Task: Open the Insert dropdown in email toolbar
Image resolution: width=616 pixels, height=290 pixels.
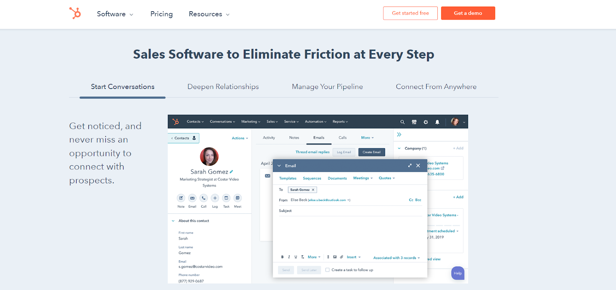Action: (354, 257)
